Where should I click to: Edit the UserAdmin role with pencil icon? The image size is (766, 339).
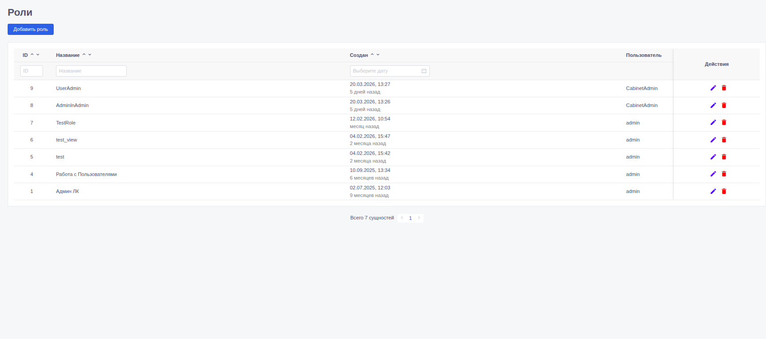(x=713, y=88)
